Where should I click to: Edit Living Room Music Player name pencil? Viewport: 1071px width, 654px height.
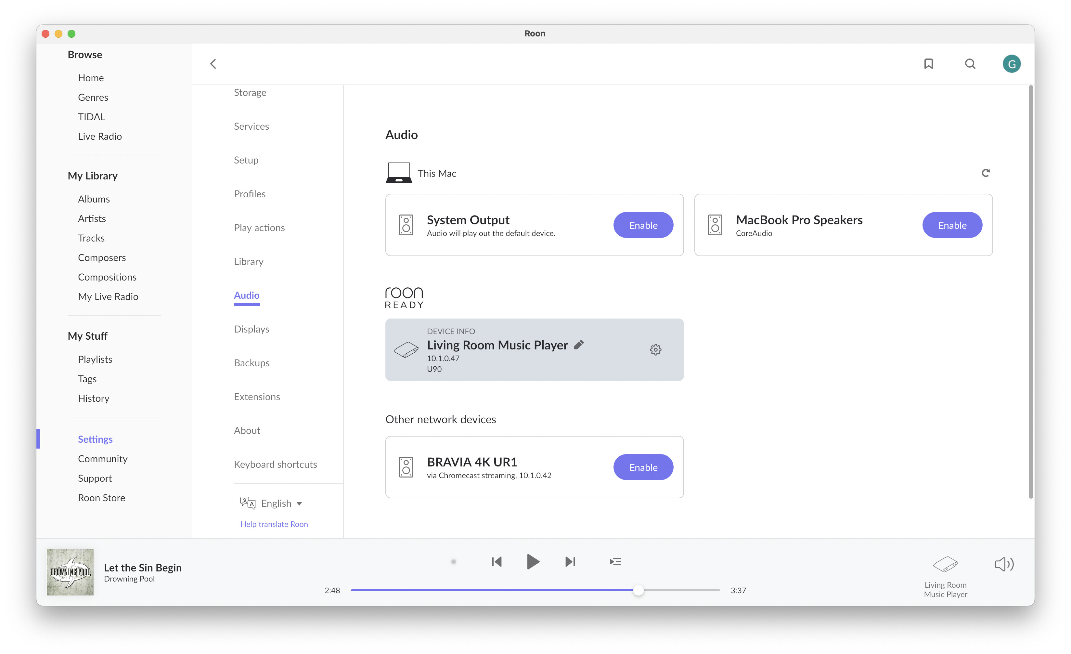[579, 345]
